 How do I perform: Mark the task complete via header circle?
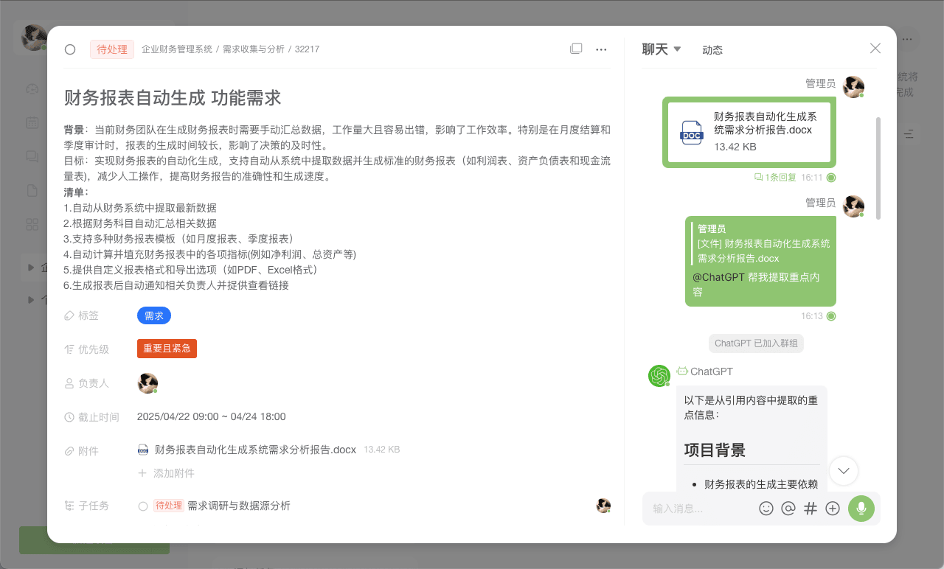(70, 49)
